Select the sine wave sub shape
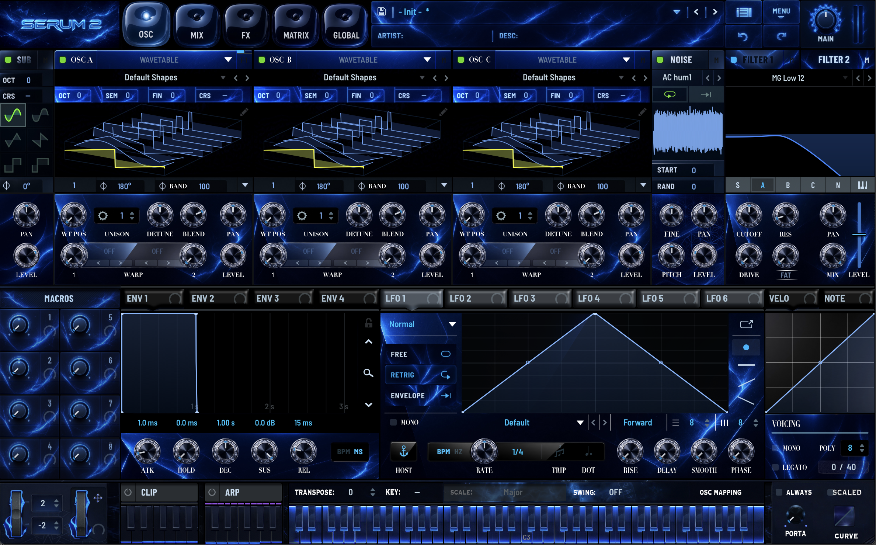 [x=13, y=115]
